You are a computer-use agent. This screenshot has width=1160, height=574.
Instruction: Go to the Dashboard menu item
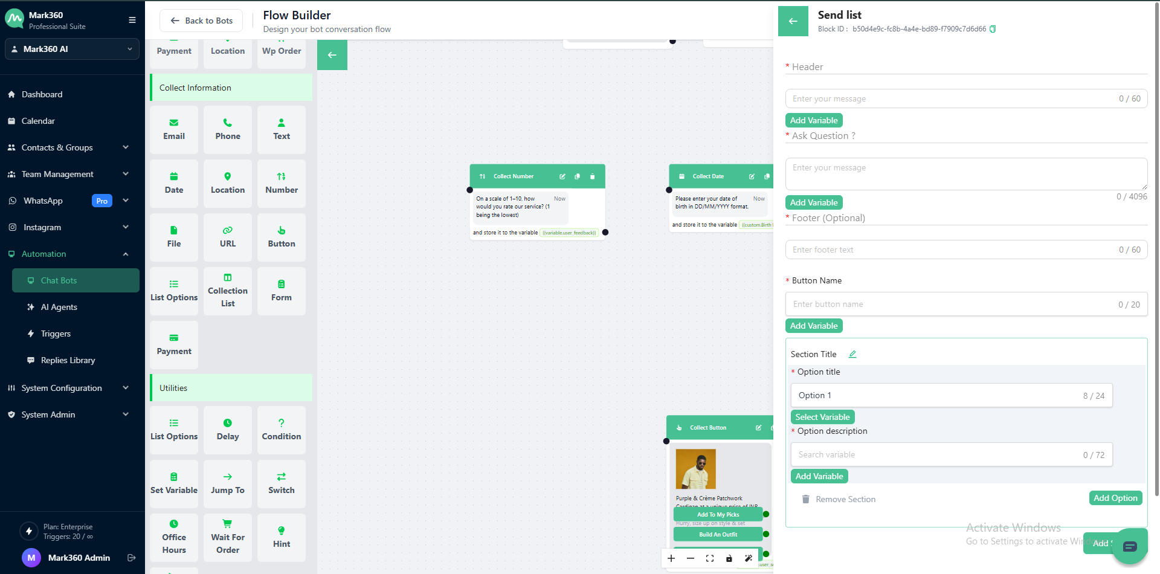42,94
